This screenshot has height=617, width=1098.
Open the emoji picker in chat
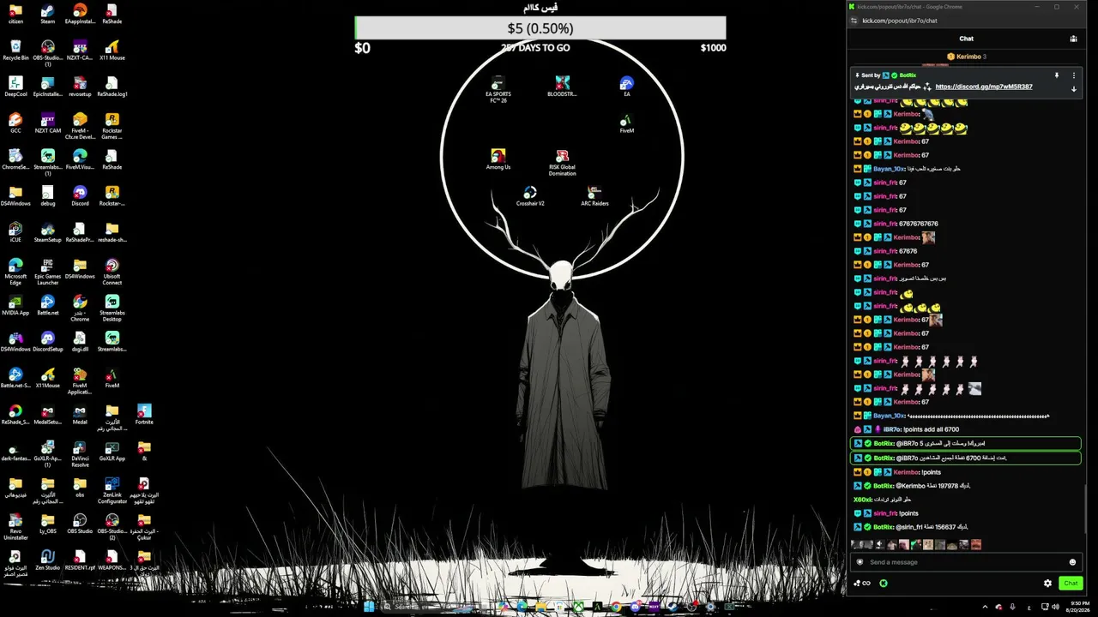(x=1072, y=562)
